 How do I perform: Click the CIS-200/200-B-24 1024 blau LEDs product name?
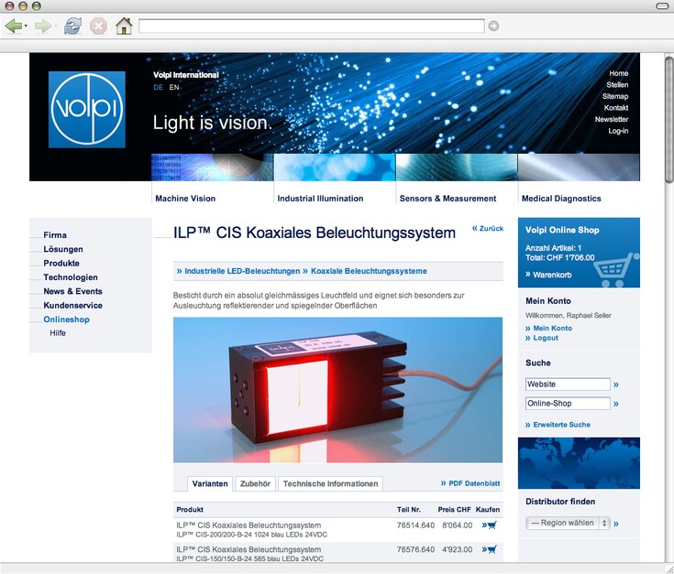click(251, 535)
